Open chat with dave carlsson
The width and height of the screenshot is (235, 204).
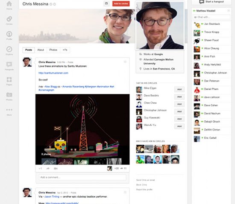tap(212, 97)
